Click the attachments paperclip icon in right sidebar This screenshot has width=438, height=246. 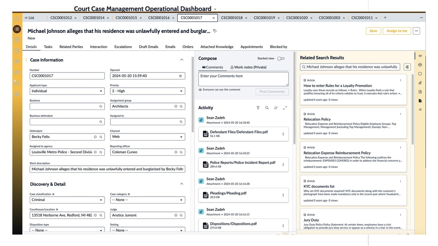click(420, 83)
